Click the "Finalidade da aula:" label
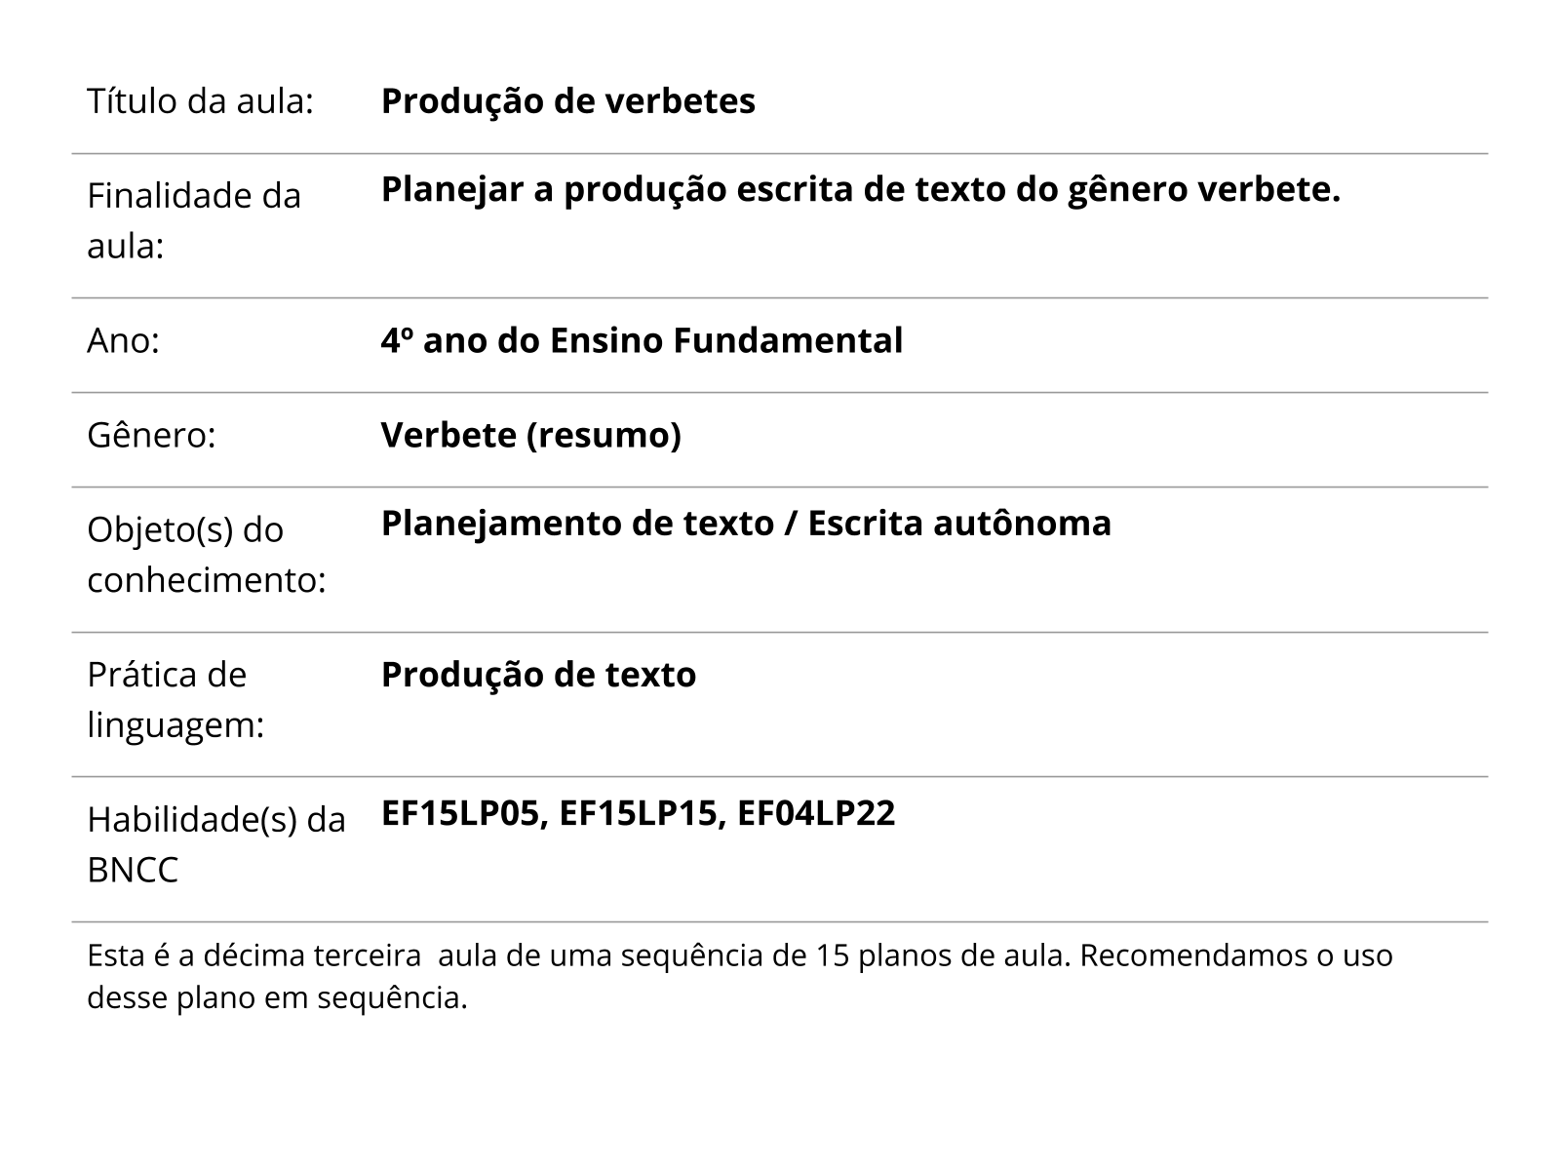The height and width of the screenshot is (1170, 1560). [194, 221]
